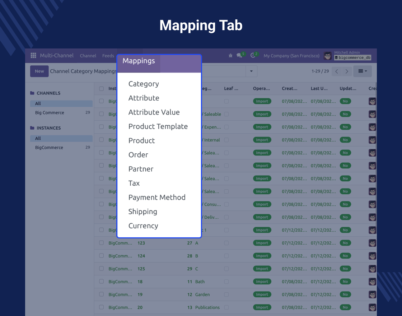Viewport: 402px width, 316px height.
Task: Select Product Template menu item
Action: [x=158, y=126]
